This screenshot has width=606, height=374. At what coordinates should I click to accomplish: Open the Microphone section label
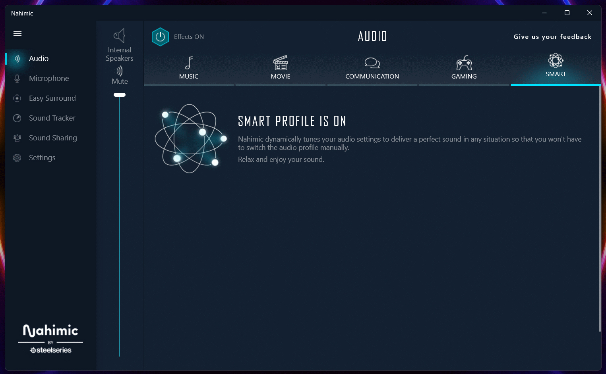[49, 79]
